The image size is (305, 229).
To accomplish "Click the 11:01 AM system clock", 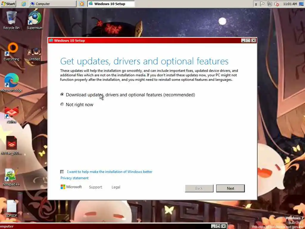I will pyautogui.click(x=290, y=4).
